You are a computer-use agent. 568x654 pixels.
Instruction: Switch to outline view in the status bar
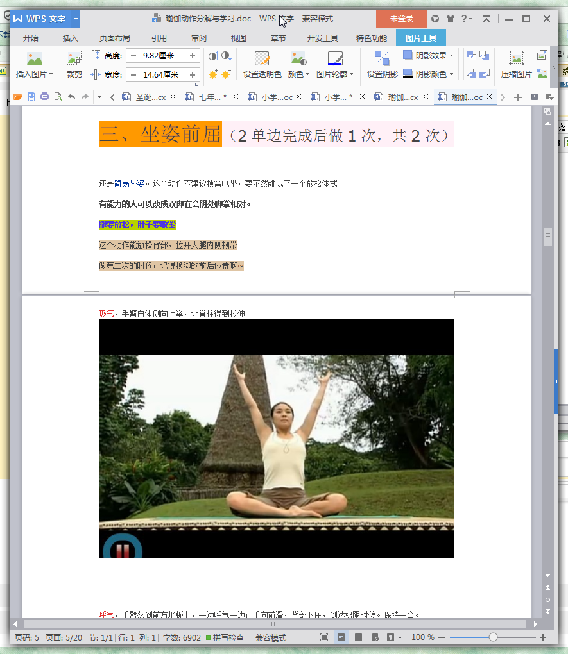coord(358,637)
